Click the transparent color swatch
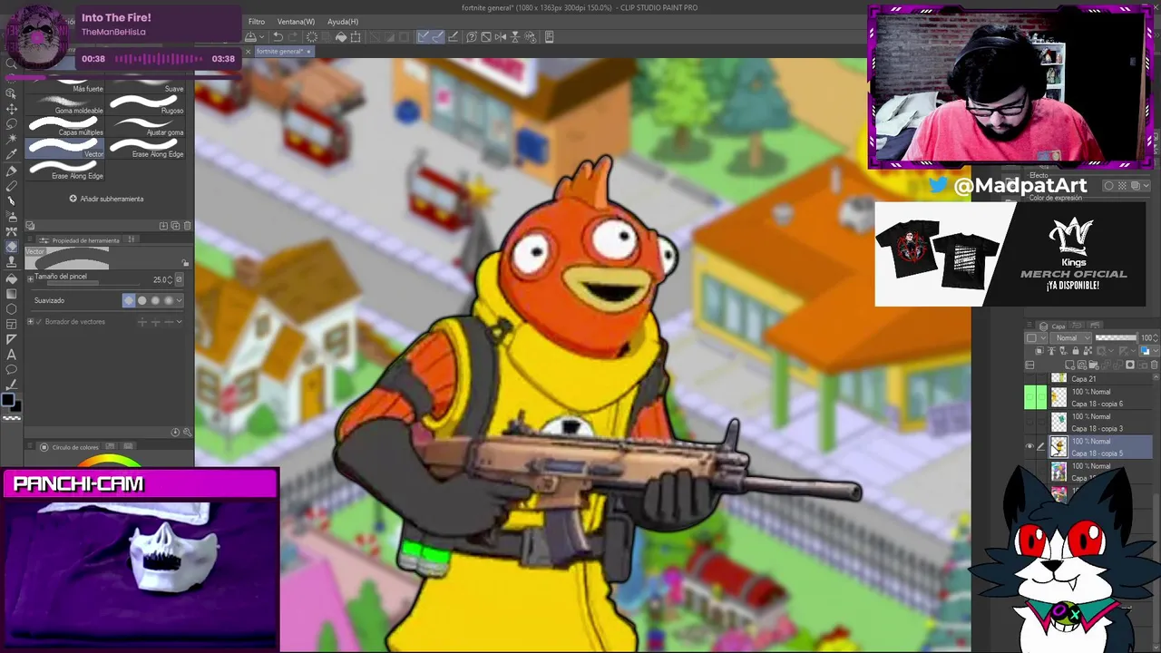The image size is (1161, 653). 12,418
